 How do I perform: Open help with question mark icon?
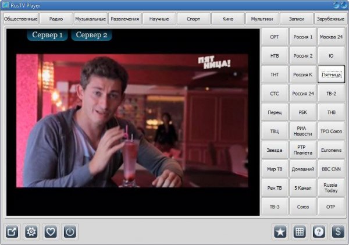(319, 232)
